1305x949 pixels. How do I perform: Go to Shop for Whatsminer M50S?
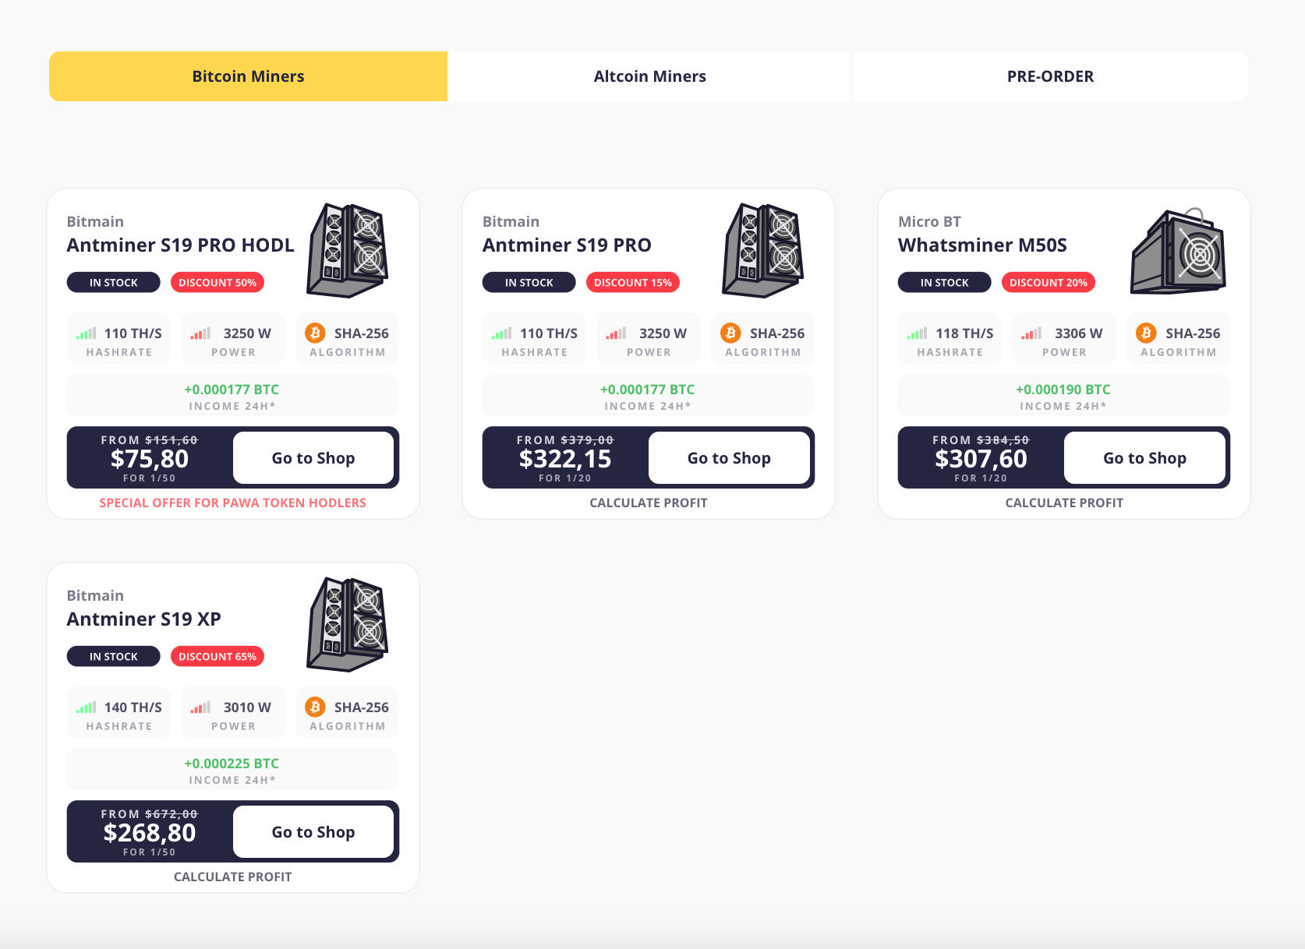pos(1144,458)
